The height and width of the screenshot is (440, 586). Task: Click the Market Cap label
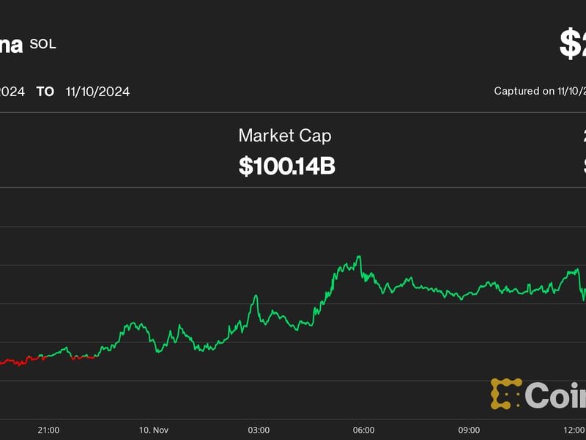tap(284, 136)
